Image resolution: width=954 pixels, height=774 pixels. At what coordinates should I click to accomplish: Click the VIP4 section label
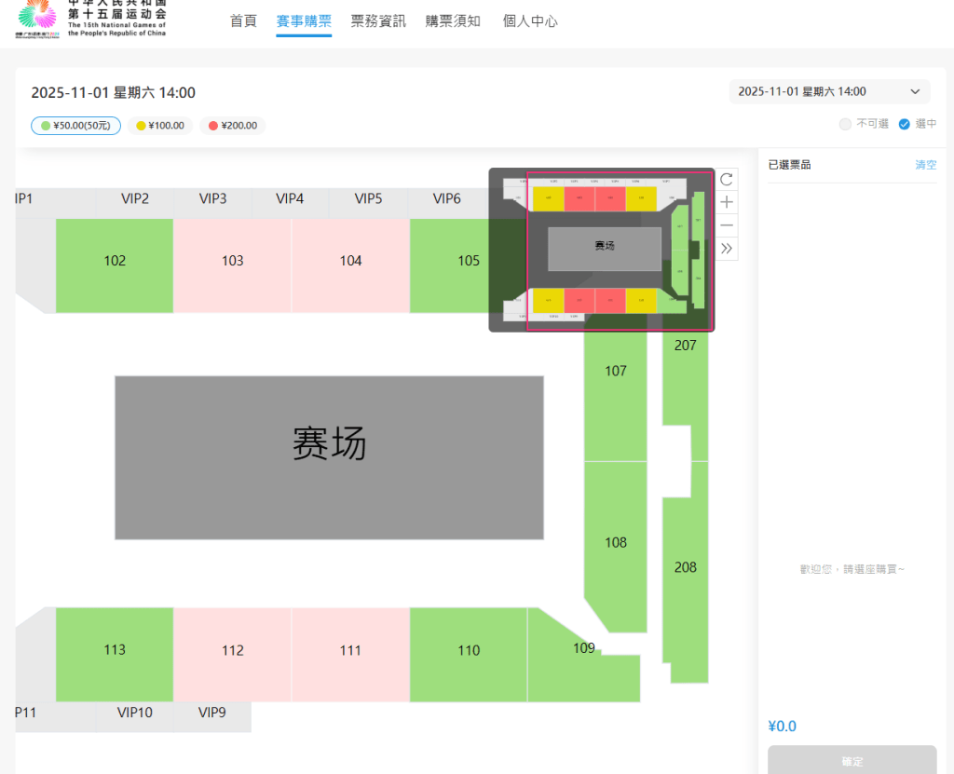(x=290, y=199)
